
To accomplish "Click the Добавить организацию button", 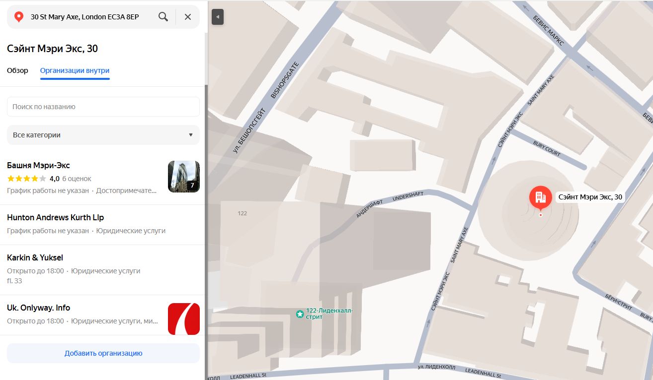I will click(x=103, y=353).
